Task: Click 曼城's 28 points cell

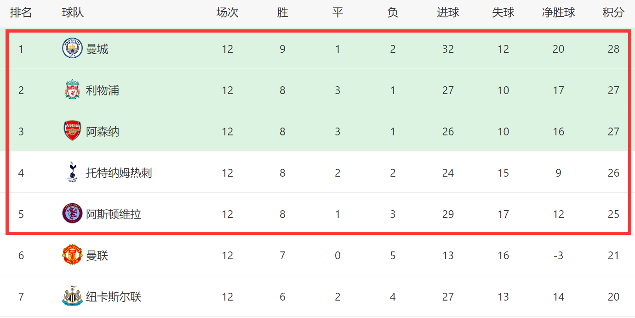Action: [613, 49]
